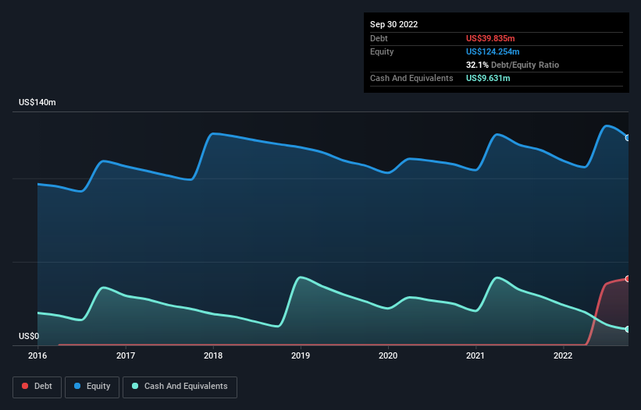Click the US$140m y-axis label
This screenshot has height=410, width=641.
point(37,102)
